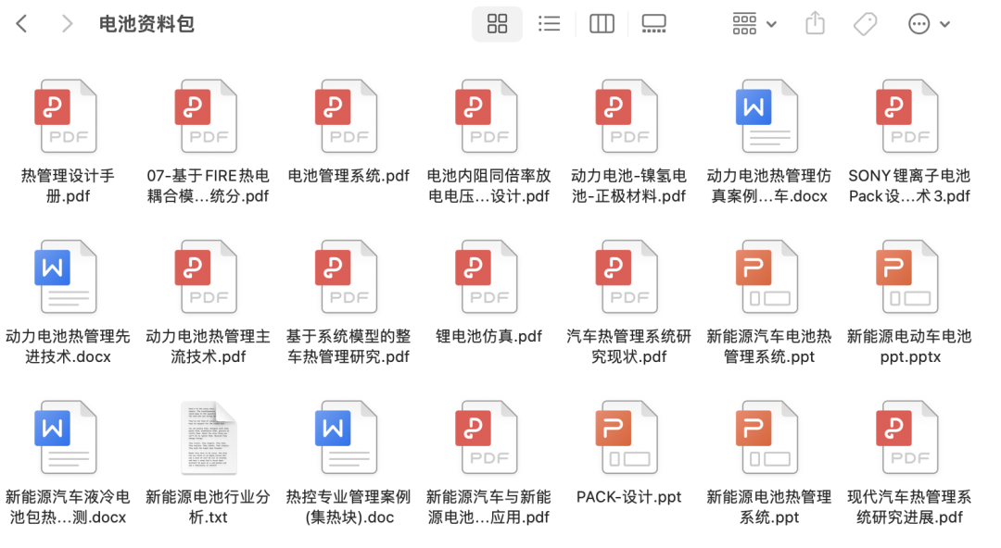
Task: Select 动力电池热管理先进技术.docx
Action: click(65, 275)
